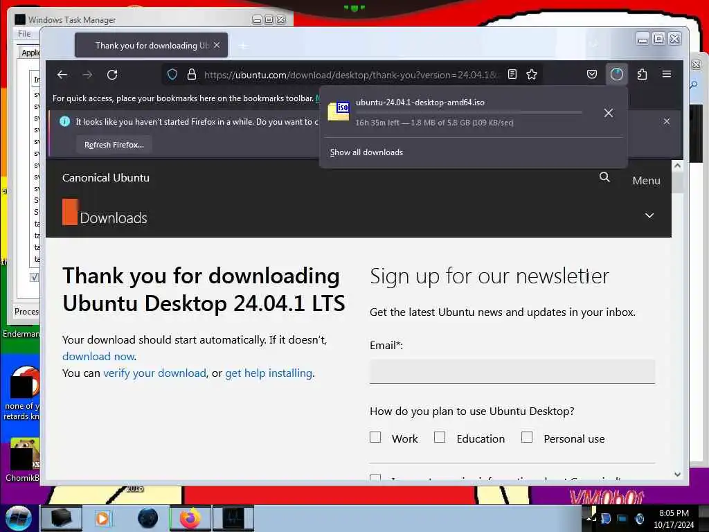This screenshot has width=709, height=532.
Task: Open the Firefox hamburger menu
Action: tap(667, 74)
